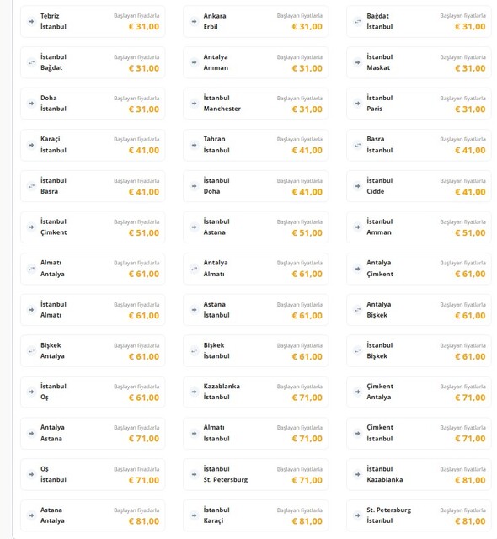The image size is (497, 539).
Task: Click the round-trip arrows icon beside Bağdat İstanbul
Action: coord(357,21)
